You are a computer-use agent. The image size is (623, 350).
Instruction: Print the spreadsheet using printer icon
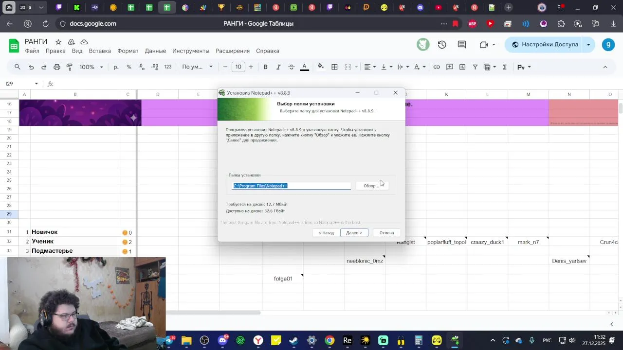tap(57, 67)
